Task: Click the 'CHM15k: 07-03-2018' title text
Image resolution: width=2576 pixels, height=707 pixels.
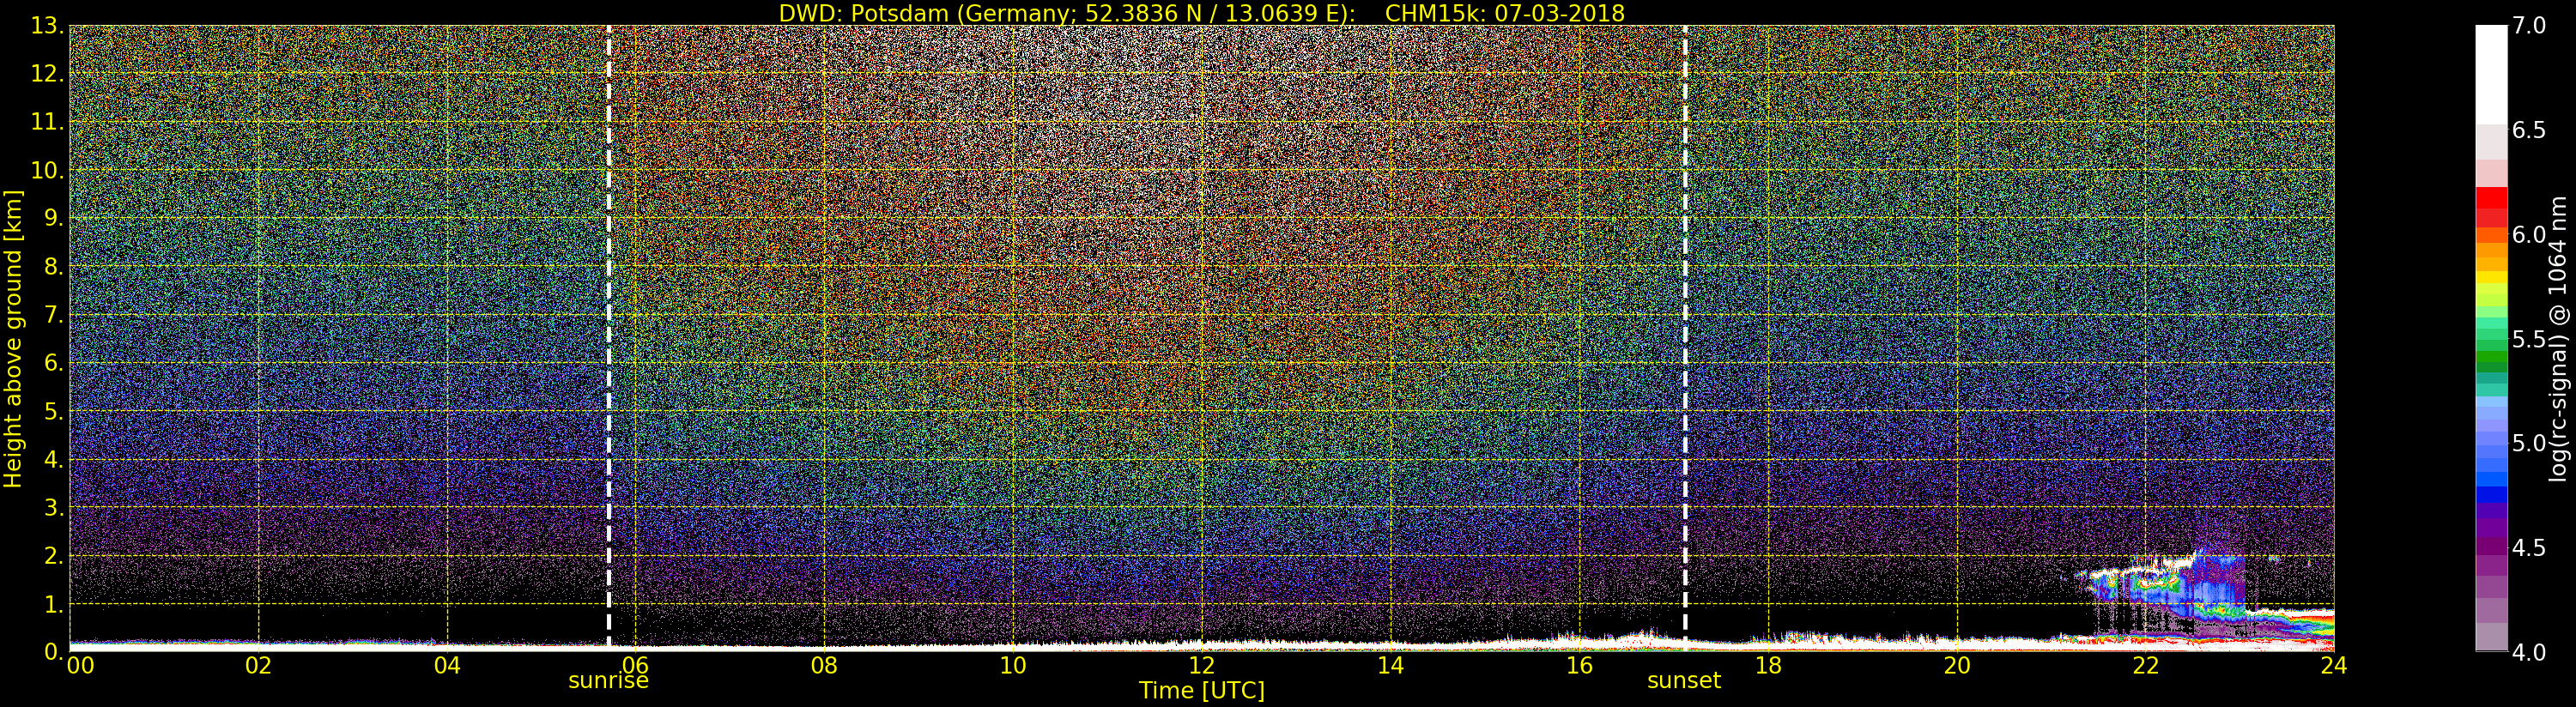Action: (1504, 13)
